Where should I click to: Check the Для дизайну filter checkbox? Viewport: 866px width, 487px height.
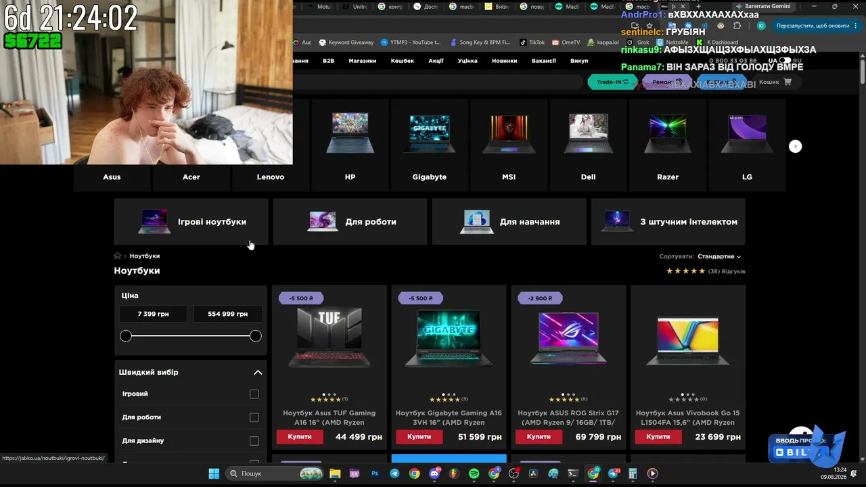pos(254,441)
